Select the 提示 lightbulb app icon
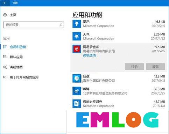The width and height of the screenshot is (169, 134). 77,24
